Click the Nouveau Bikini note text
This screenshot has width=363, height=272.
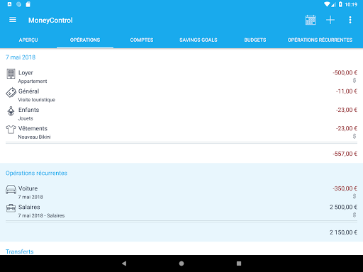click(x=35, y=137)
